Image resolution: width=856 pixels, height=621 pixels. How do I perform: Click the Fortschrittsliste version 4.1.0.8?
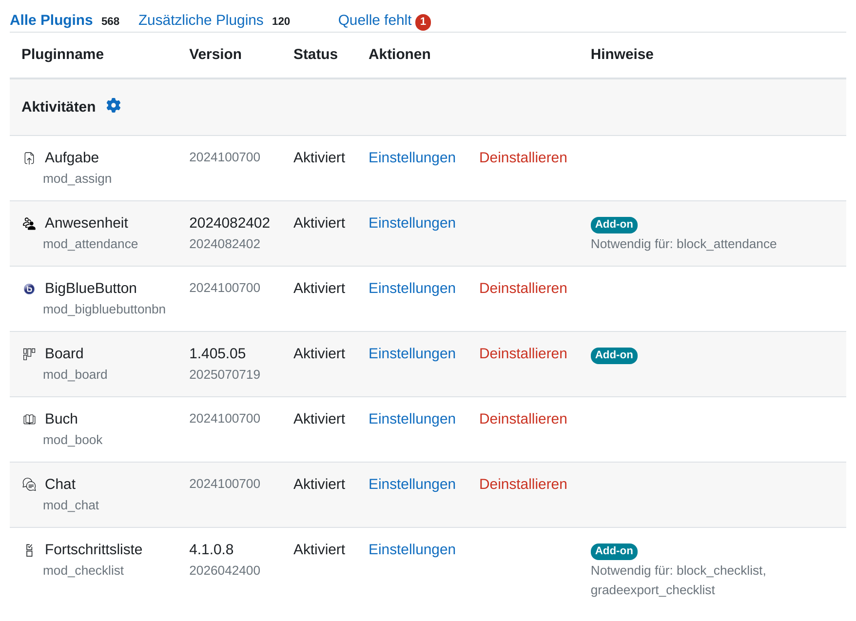click(x=211, y=549)
